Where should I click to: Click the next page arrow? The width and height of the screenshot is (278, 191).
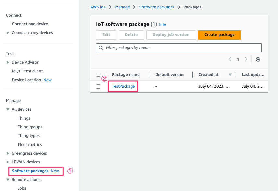(246, 59)
